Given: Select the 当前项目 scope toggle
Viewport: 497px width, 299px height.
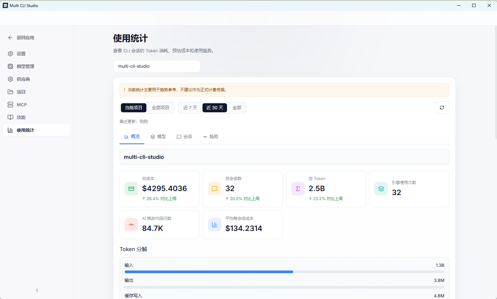Looking at the screenshot, I should [x=134, y=108].
